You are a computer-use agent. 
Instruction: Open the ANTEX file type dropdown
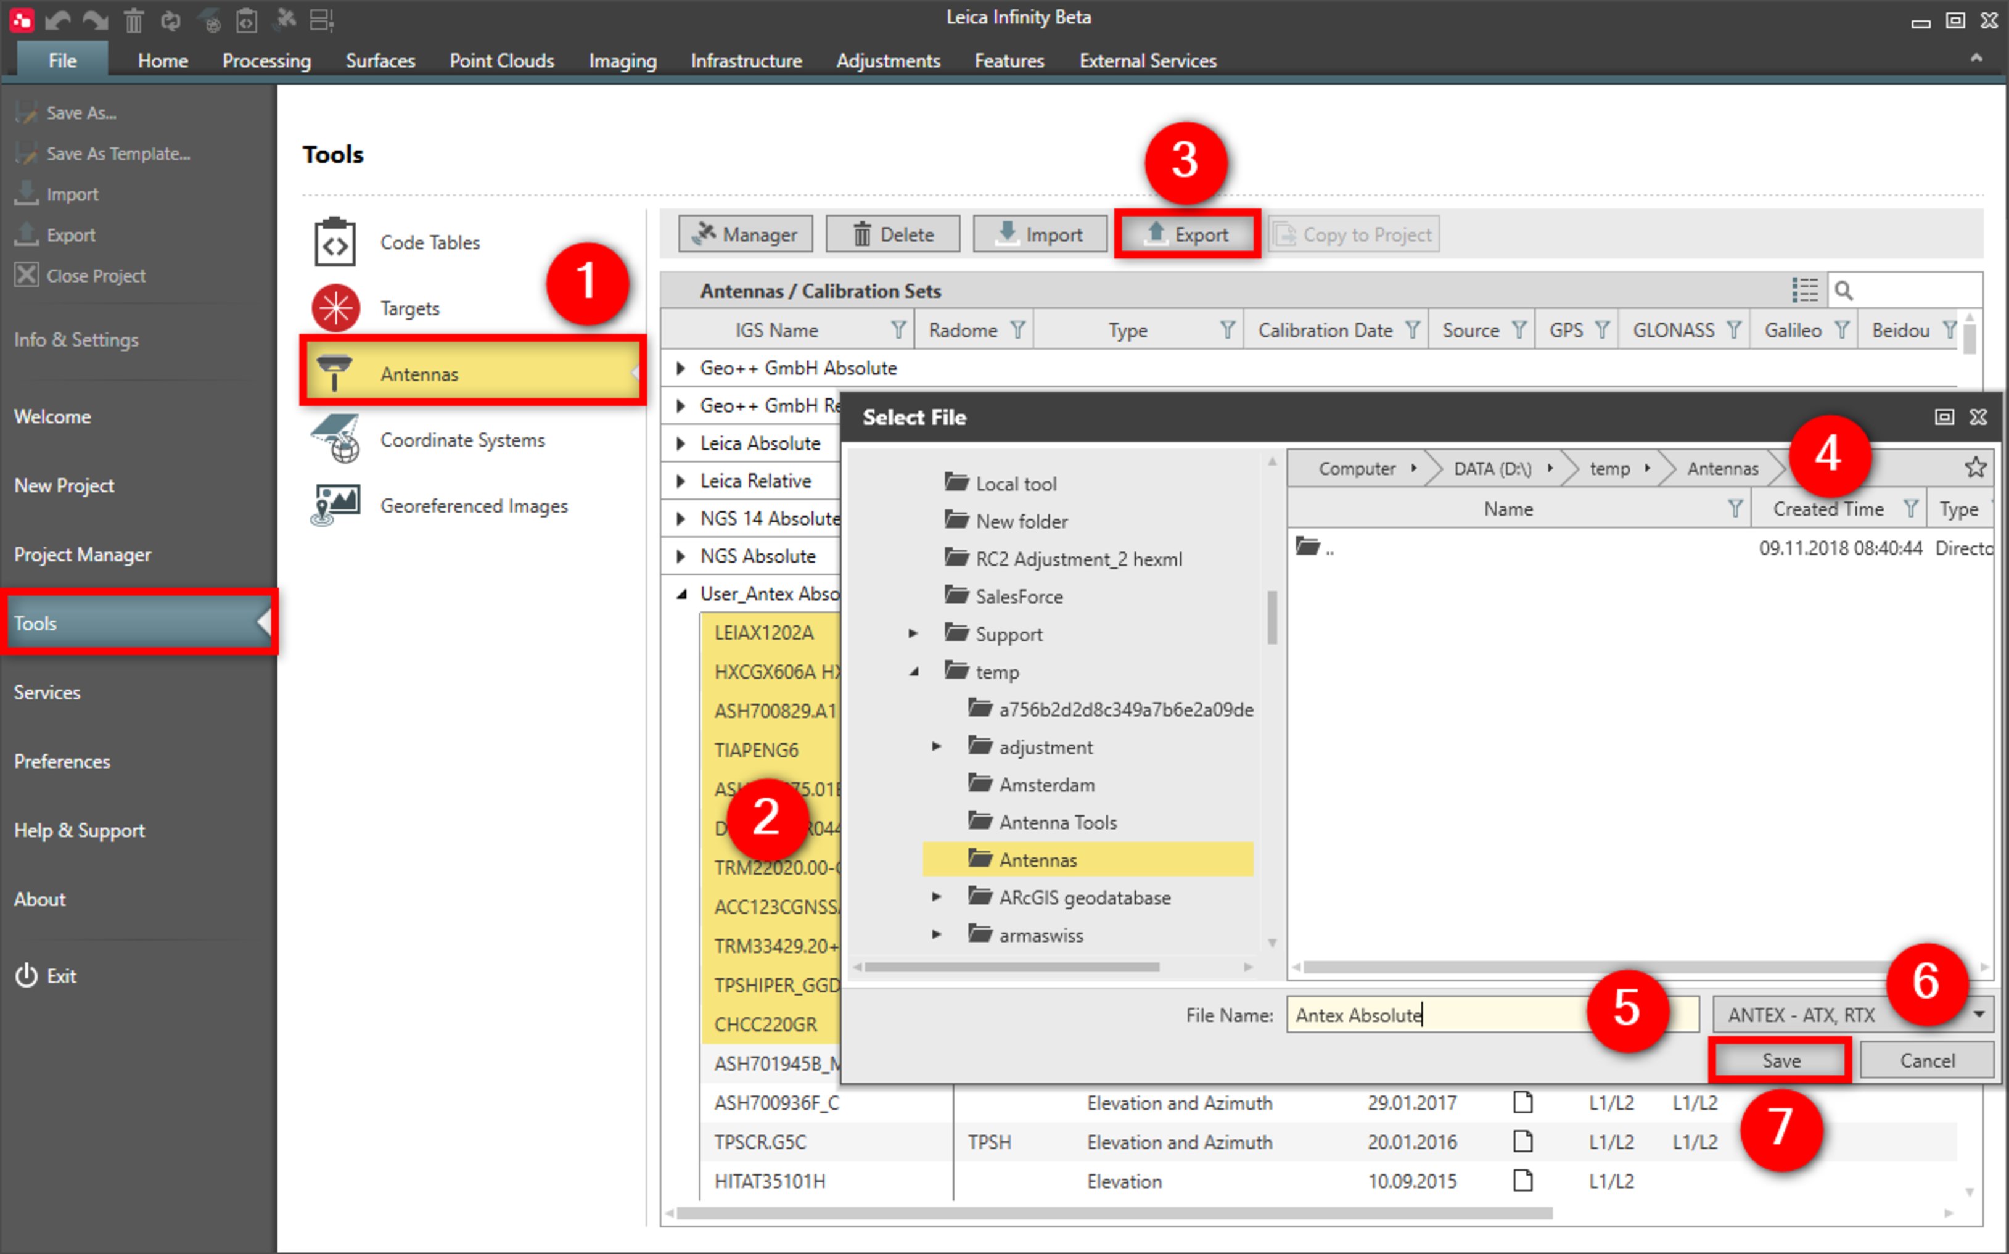1978,1013
